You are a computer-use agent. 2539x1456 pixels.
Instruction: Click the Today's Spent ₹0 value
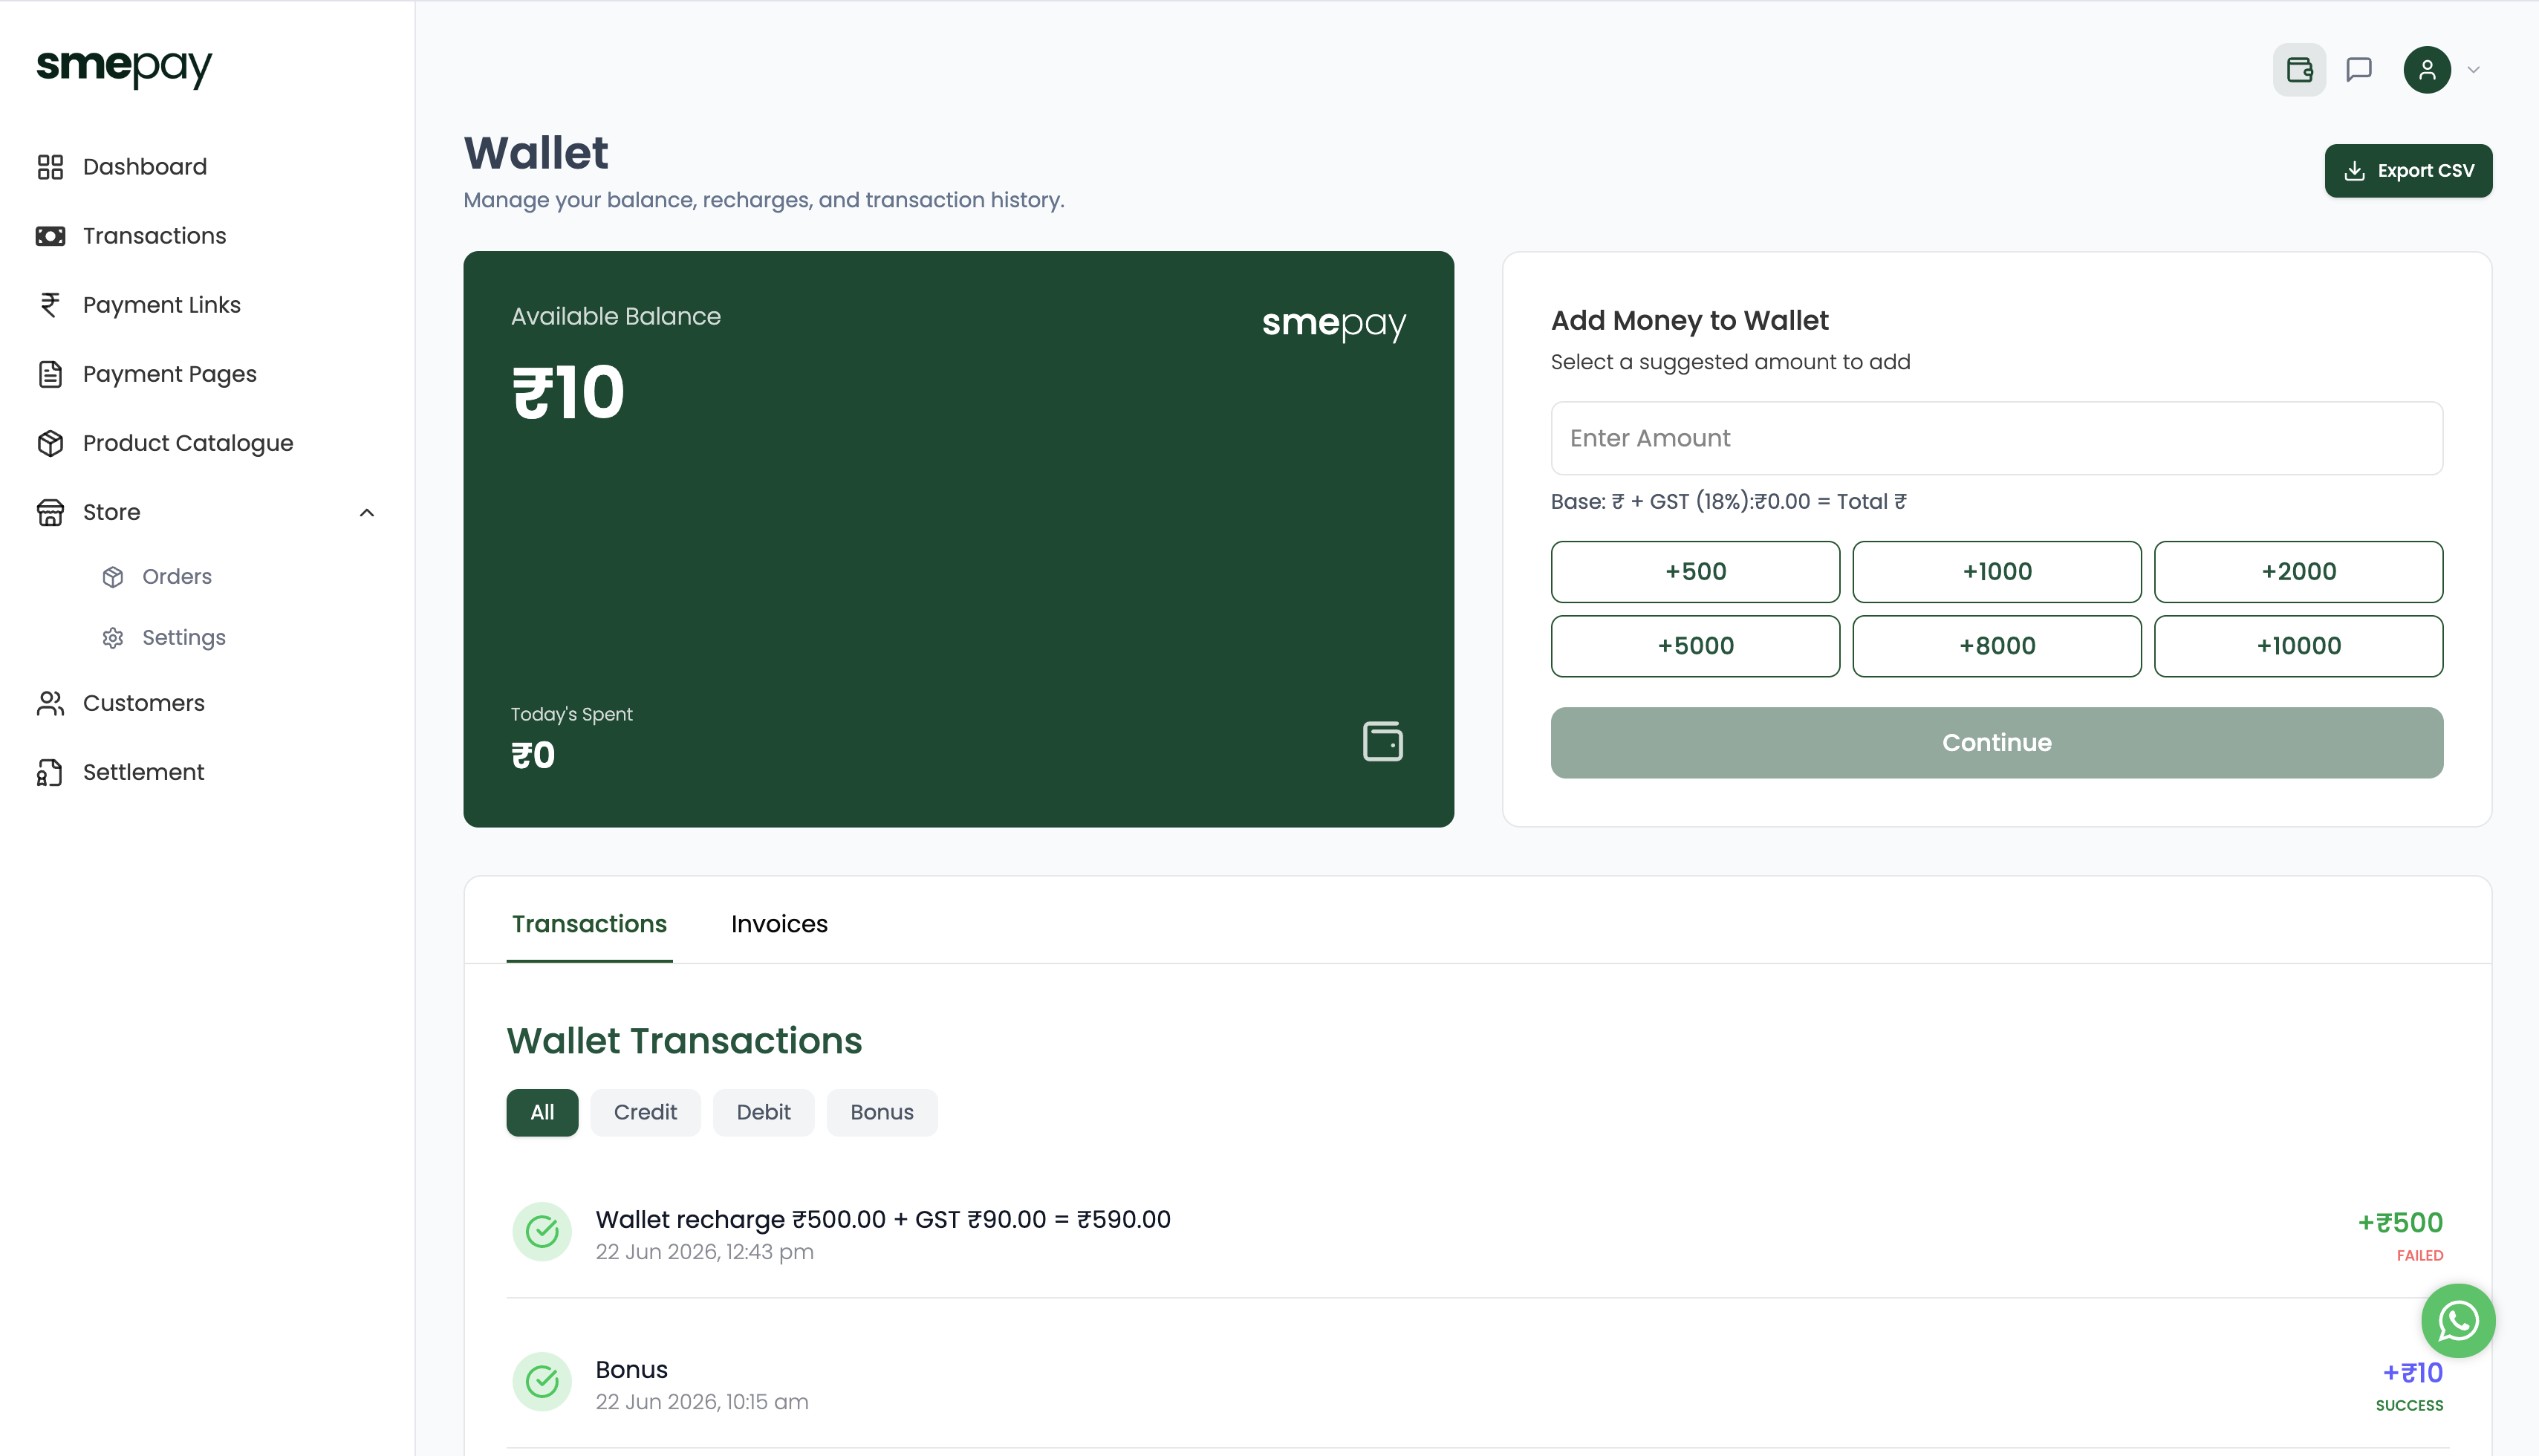click(x=533, y=755)
